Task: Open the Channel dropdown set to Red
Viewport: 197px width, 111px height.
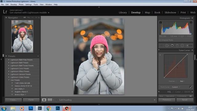Action: click(x=182, y=81)
